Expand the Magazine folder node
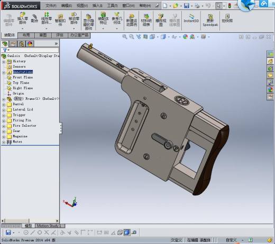Screen dimensions: 275x244 click(x=4, y=137)
